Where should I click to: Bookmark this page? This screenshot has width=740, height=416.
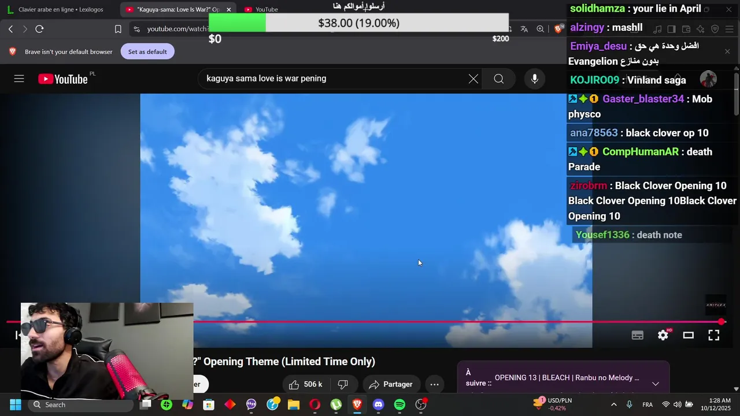118,29
